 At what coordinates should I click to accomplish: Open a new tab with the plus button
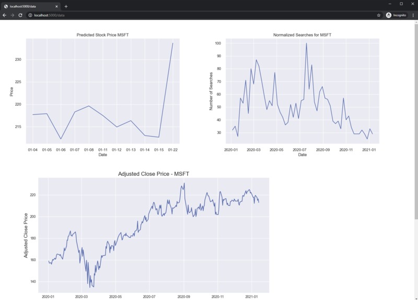coord(66,6)
